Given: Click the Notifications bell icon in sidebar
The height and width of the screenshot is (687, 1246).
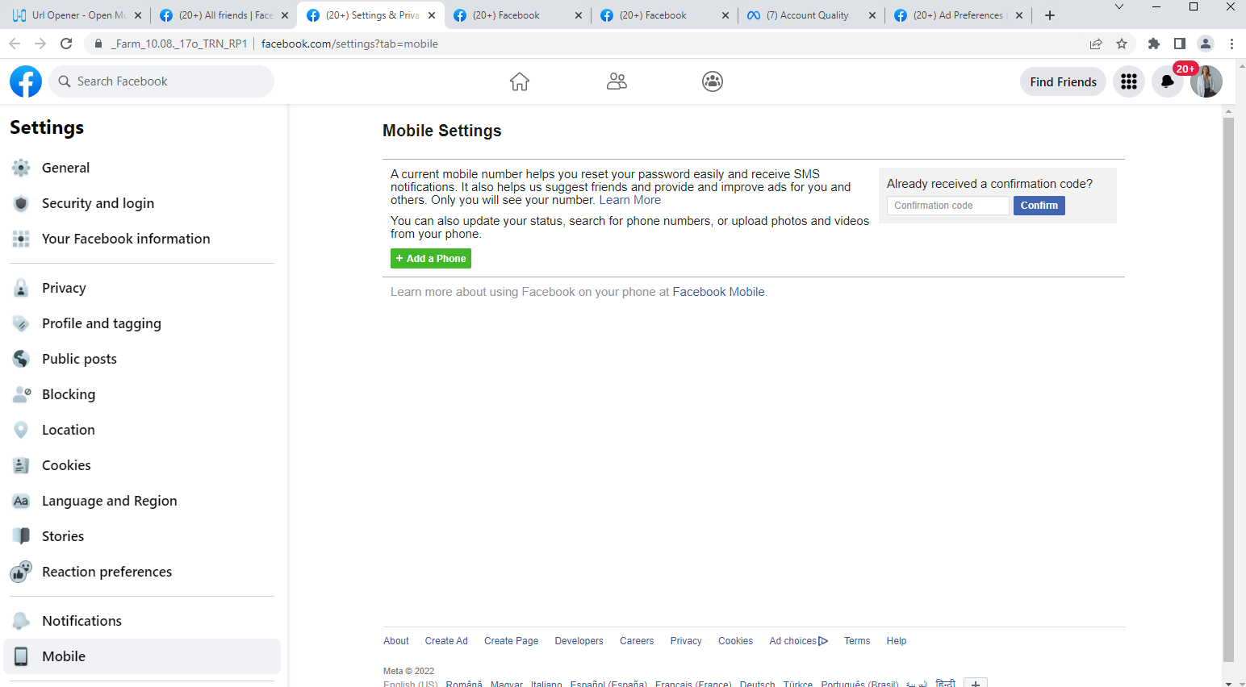Looking at the screenshot, I should [21, 621].
